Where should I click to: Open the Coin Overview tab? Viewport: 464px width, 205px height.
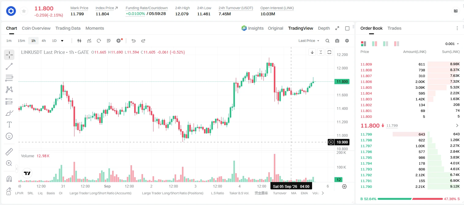click(36, 28)
